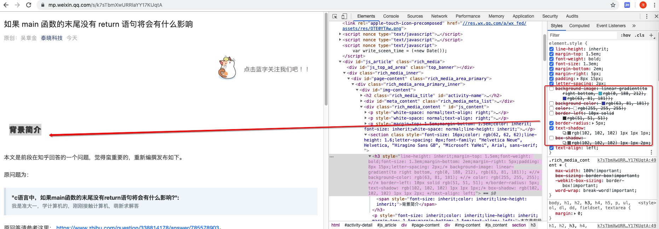Click the browser back arrow

6,5
